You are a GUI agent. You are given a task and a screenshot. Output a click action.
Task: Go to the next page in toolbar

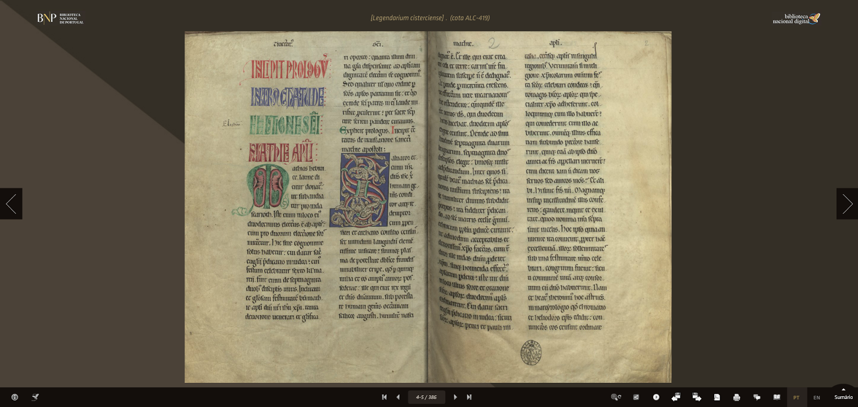[x=455, y=397]
